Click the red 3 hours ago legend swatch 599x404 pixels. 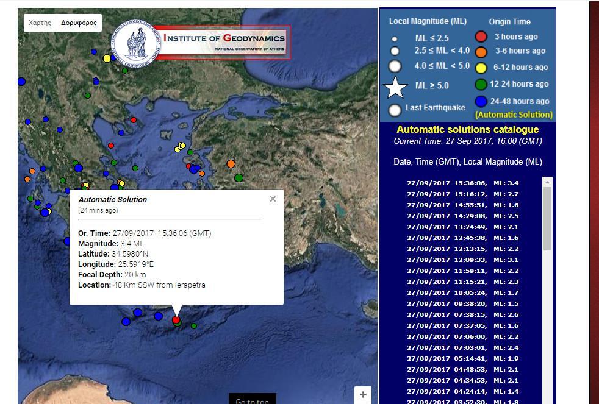481,37
